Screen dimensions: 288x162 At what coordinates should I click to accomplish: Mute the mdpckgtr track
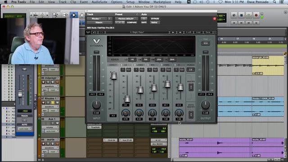[57, 82]
